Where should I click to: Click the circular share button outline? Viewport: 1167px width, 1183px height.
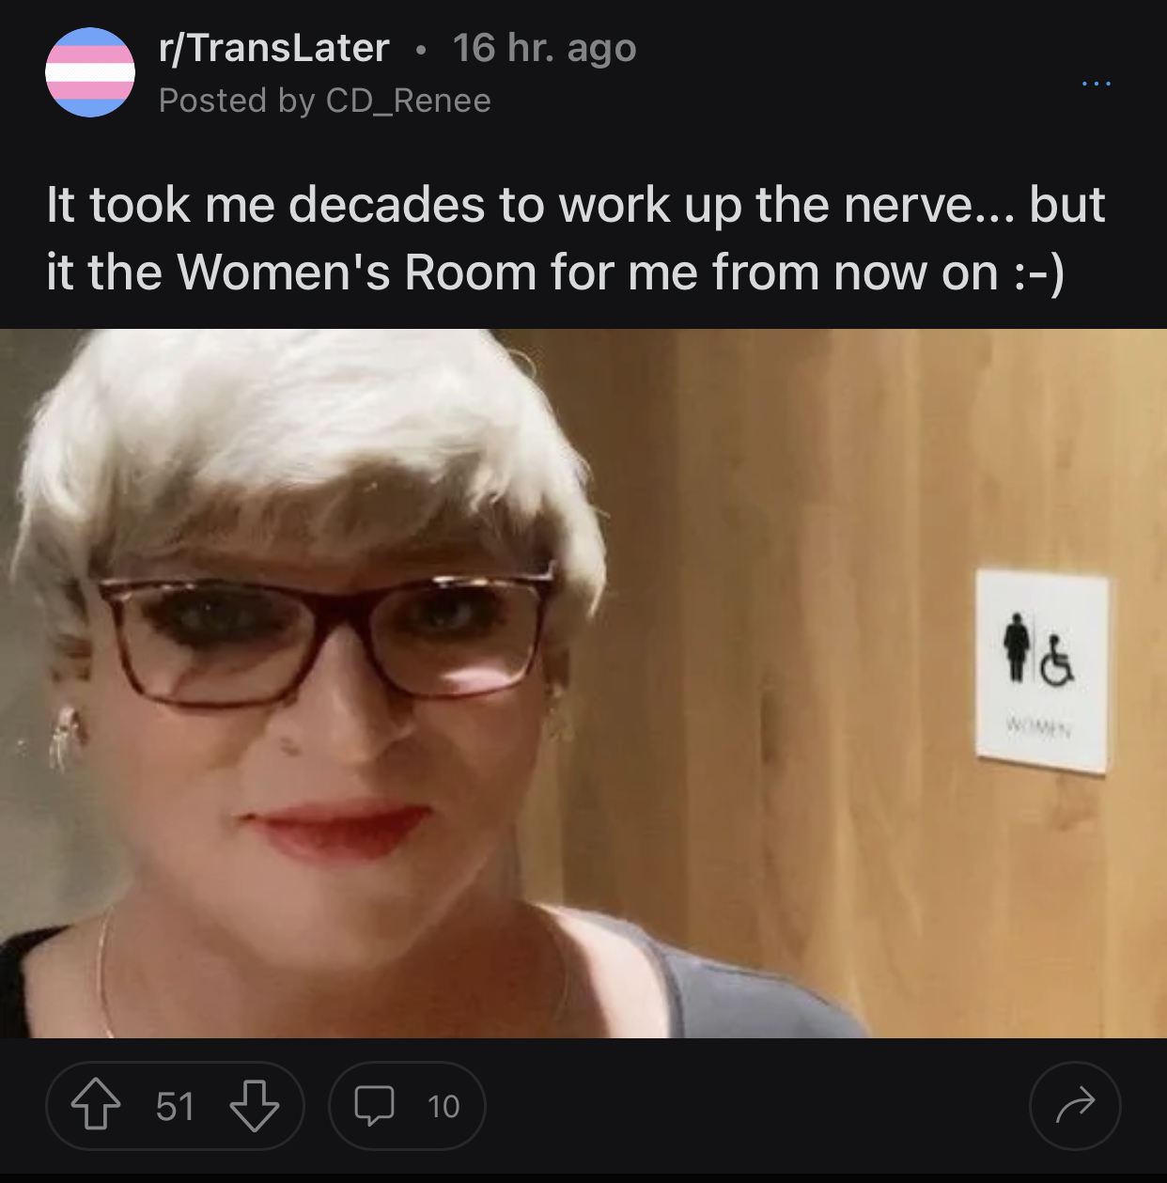(1075, 1106)
